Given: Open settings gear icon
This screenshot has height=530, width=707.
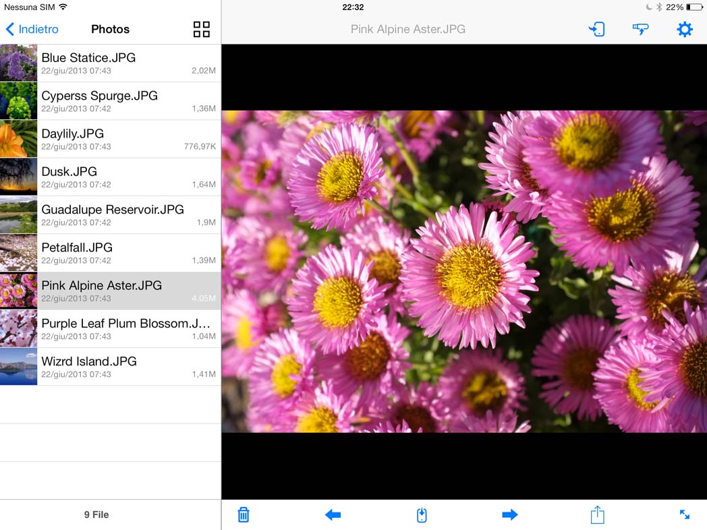Looking at the screenshot, I should point(685,29).
